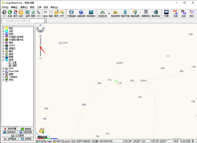Click the 全屏 (fullscreen) toolbar icon

pos(27,14)
